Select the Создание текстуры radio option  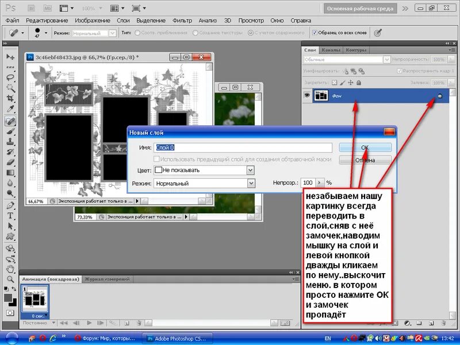pyautogui.click(x=195, y=33)
